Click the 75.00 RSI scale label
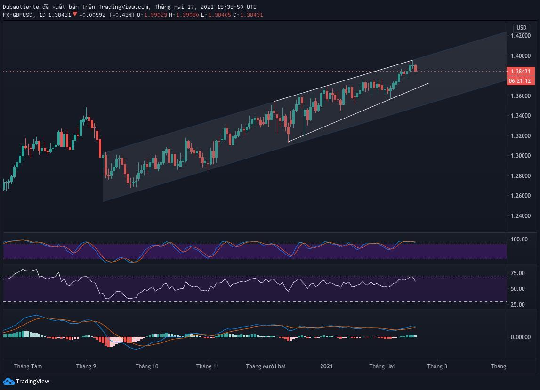Screen dimensions: 540x390 (517, 273)
